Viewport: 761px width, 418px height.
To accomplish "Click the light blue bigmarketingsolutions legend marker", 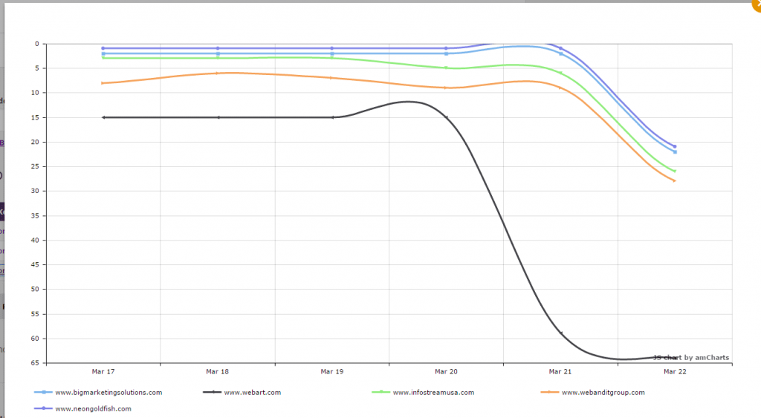I will (x=43, y=392).
